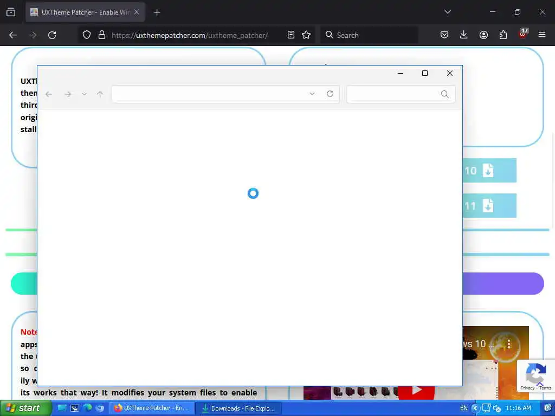555x416 pixels.
Task: Click the reCAPTCHA badge
Action: coord(536,376)
